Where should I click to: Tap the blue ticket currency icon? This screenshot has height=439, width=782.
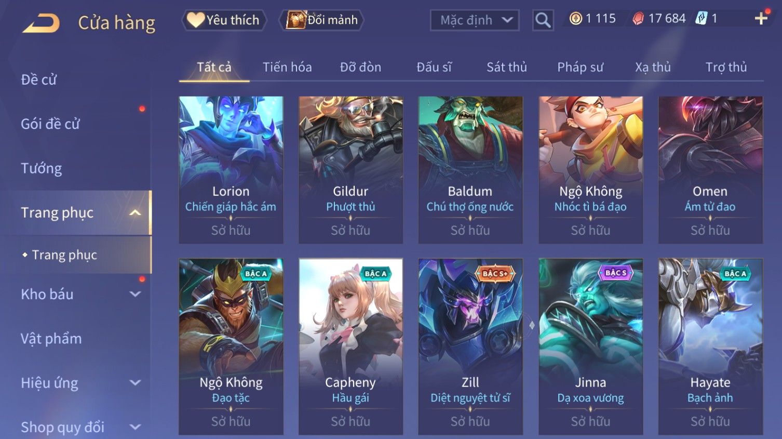[x=702, y=19]
